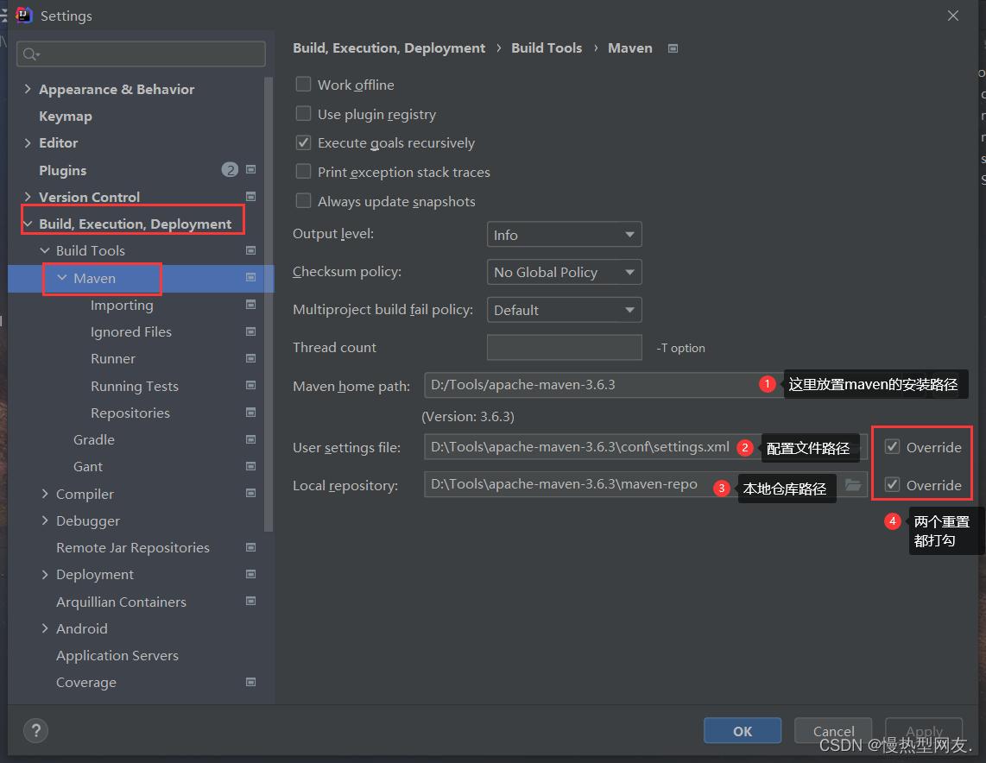Collapse the Build Tools node arrow
Image resolution: width=986 pixels, height=763 pixels.
(45, 251)
